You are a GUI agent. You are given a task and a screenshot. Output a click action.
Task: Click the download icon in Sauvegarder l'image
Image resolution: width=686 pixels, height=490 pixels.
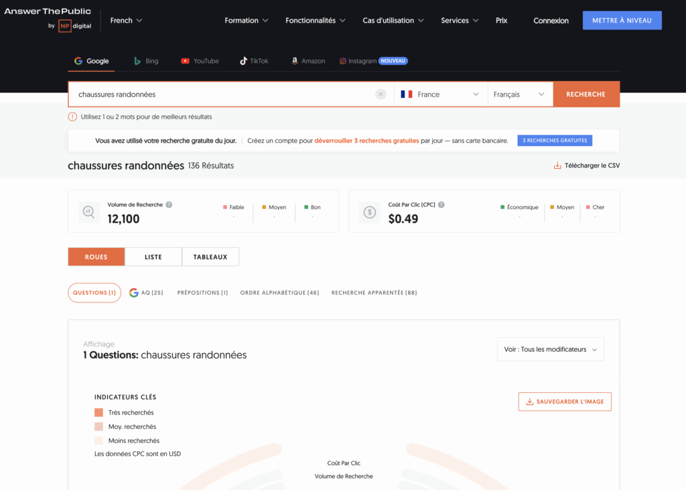point(529,402)
